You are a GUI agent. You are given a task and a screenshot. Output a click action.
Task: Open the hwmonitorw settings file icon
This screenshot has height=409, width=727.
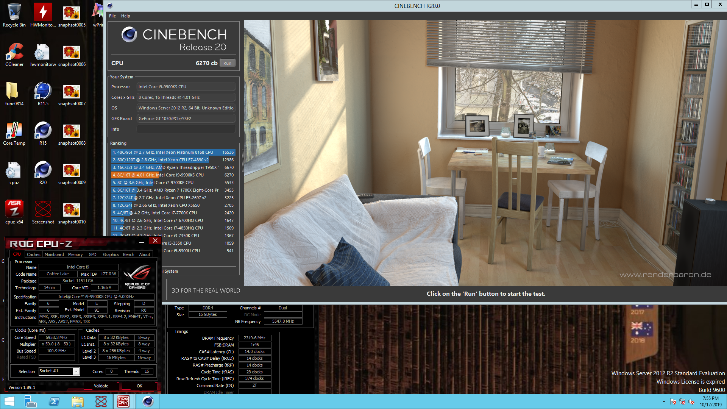(43, 55)
